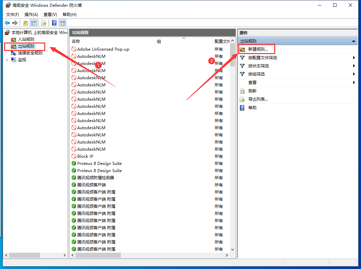Click the Up One Level folder icon
This screenshot has height=269, width=361.
26,23
